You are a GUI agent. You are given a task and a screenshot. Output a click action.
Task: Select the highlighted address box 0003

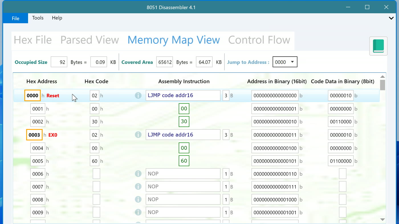tap(34, 135)
